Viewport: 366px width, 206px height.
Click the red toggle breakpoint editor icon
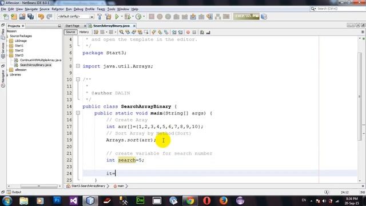click(188, 32)
